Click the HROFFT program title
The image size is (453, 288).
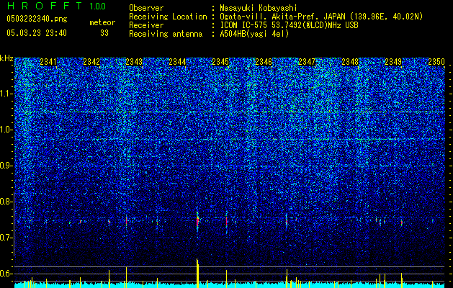44,6
